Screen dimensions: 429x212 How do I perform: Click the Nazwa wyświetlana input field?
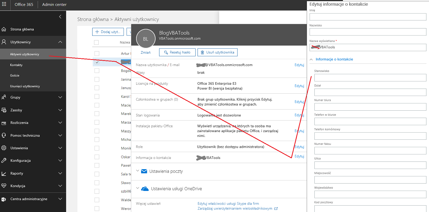(368, 47)
